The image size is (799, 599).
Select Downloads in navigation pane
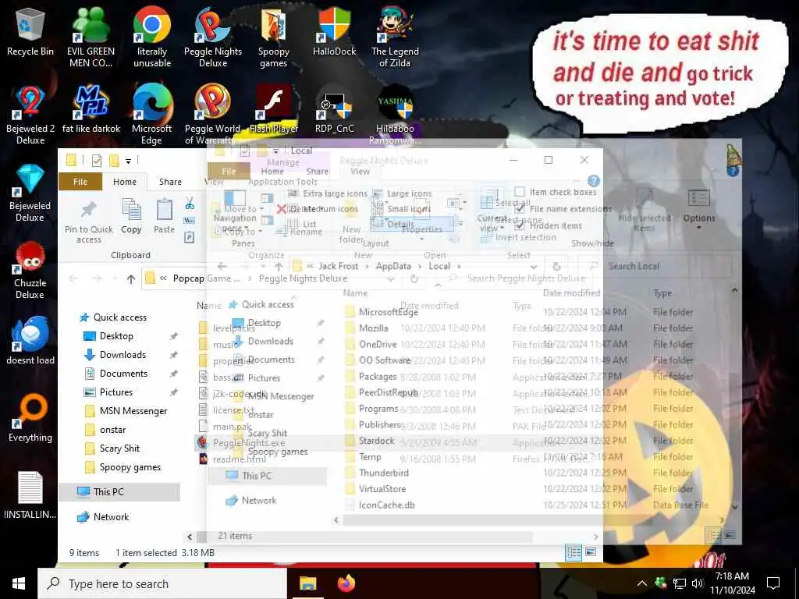123,355
